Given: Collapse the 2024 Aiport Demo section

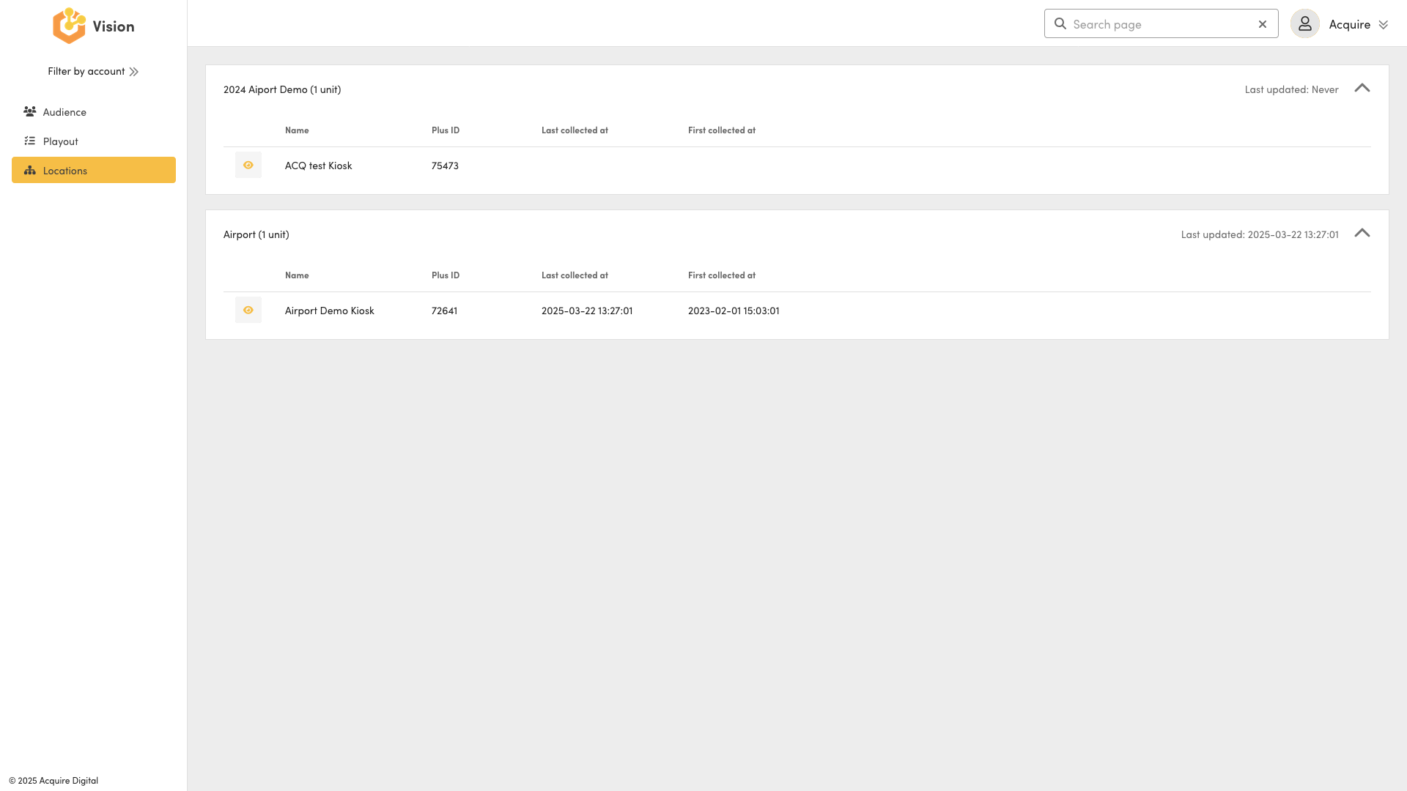Looking at the screenshot, I should pos(1362,88).
